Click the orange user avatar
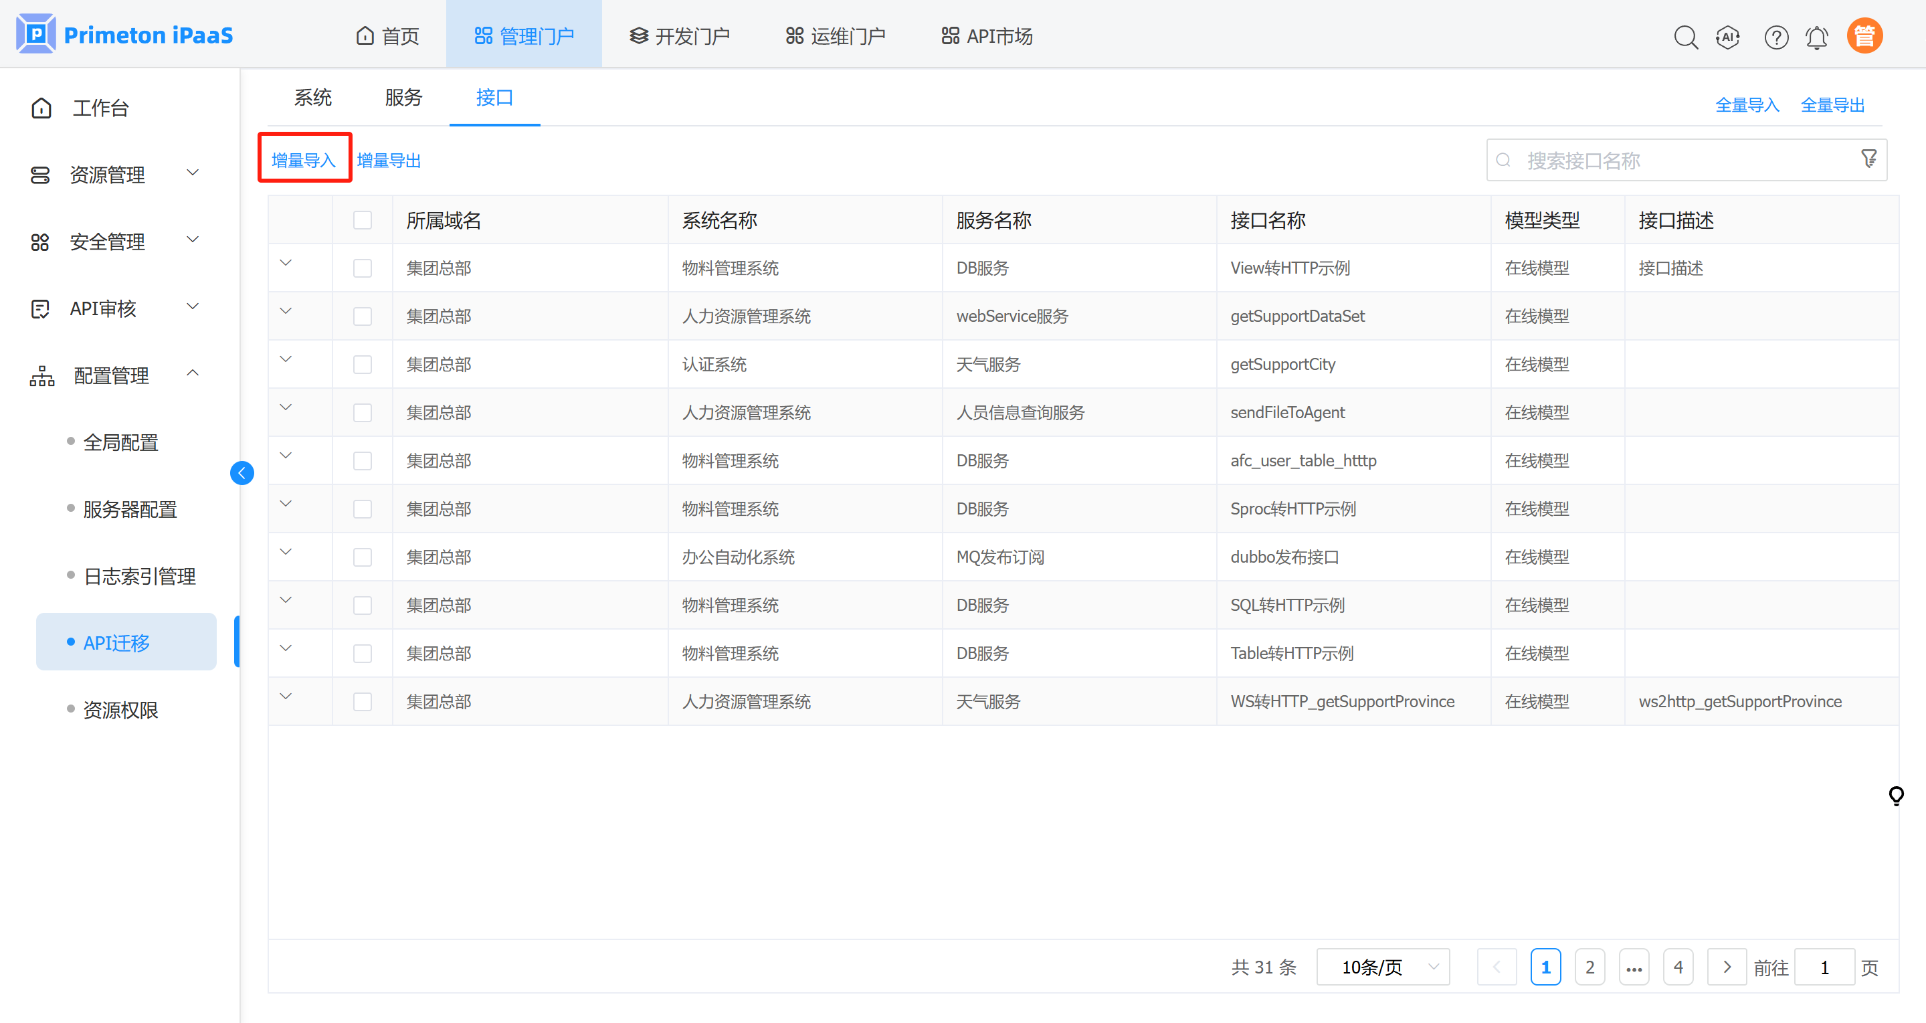The height and width of the screenshot is (1023, 1926). (1864, 36)
